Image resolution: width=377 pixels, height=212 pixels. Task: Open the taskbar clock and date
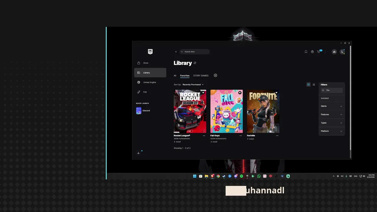pos(371,176)
